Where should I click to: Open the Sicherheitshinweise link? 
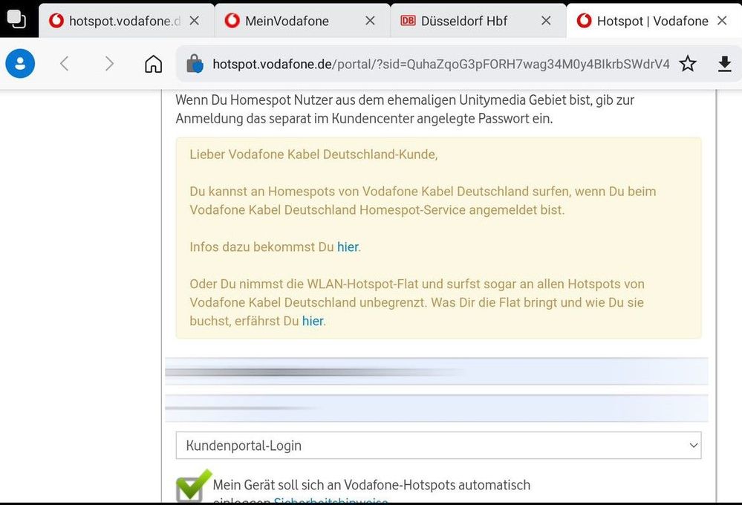pyautogui.click(x=331, y=501)
